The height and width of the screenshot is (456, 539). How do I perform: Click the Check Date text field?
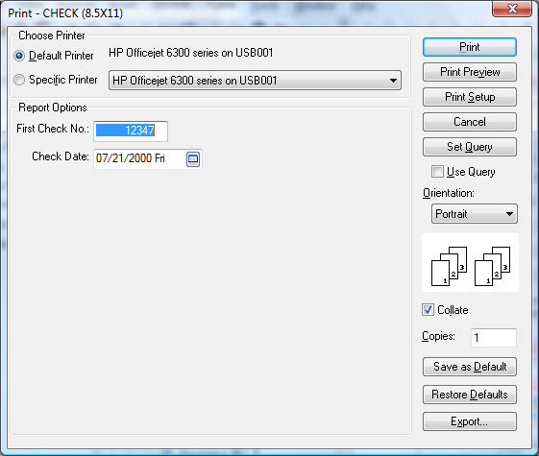(x=139, y=158)
